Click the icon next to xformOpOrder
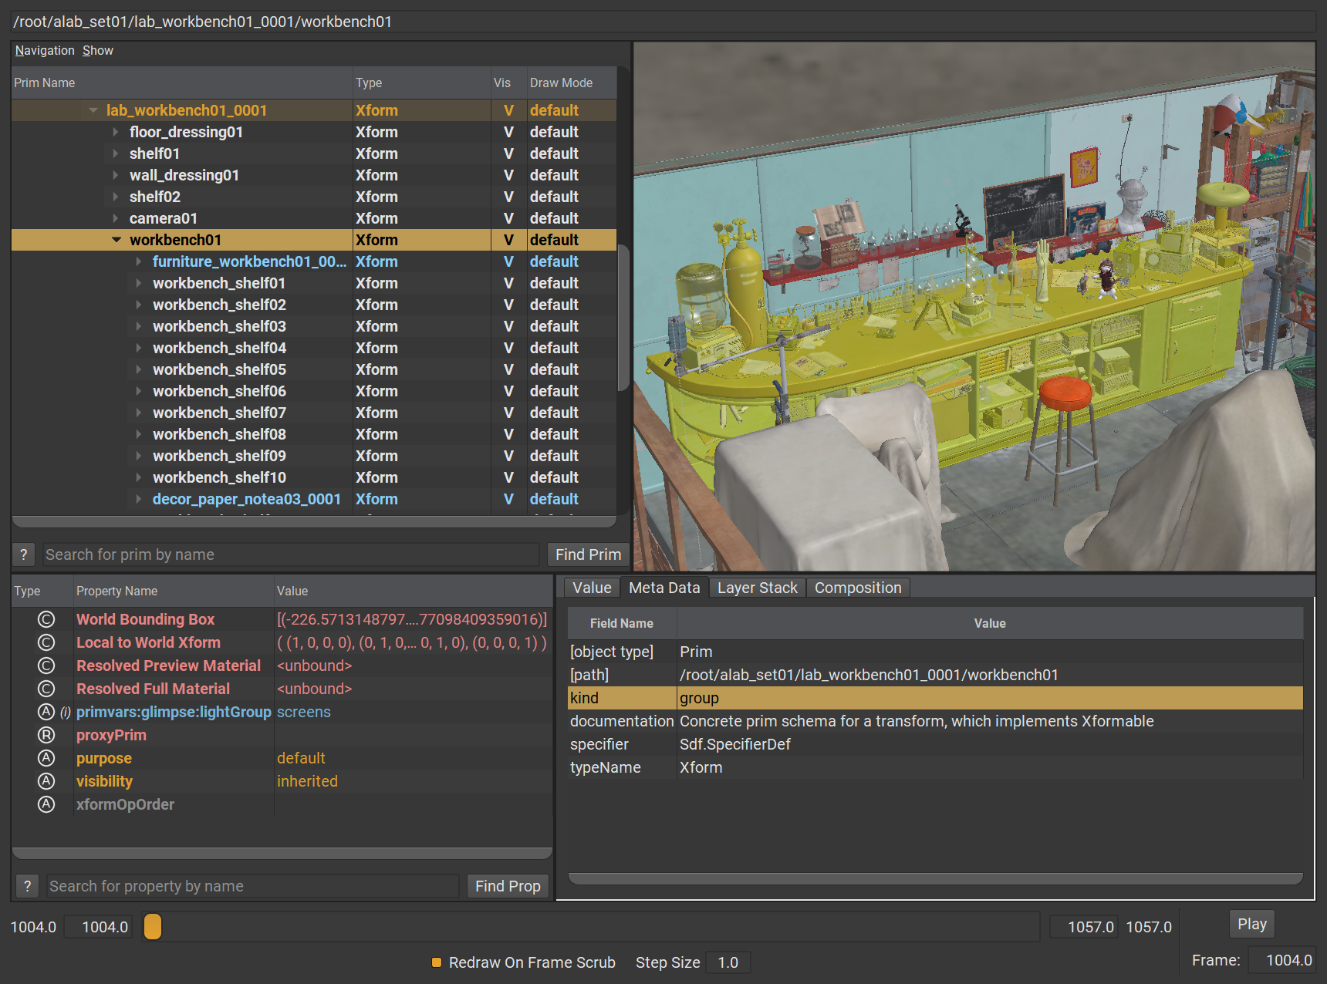 point(46,804)
